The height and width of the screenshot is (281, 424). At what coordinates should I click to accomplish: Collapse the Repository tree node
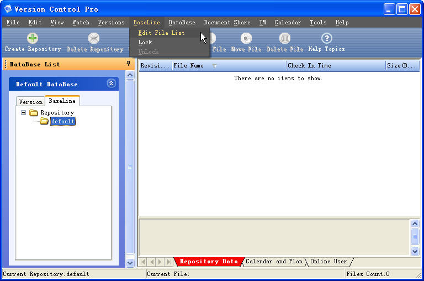pyautogui.click(x=24, y=112)
